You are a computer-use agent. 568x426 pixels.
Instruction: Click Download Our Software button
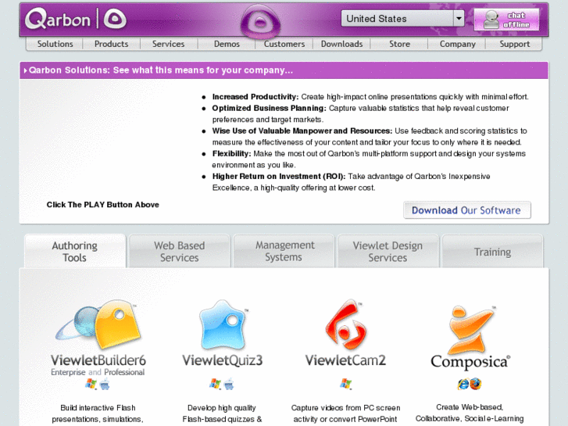467,210
